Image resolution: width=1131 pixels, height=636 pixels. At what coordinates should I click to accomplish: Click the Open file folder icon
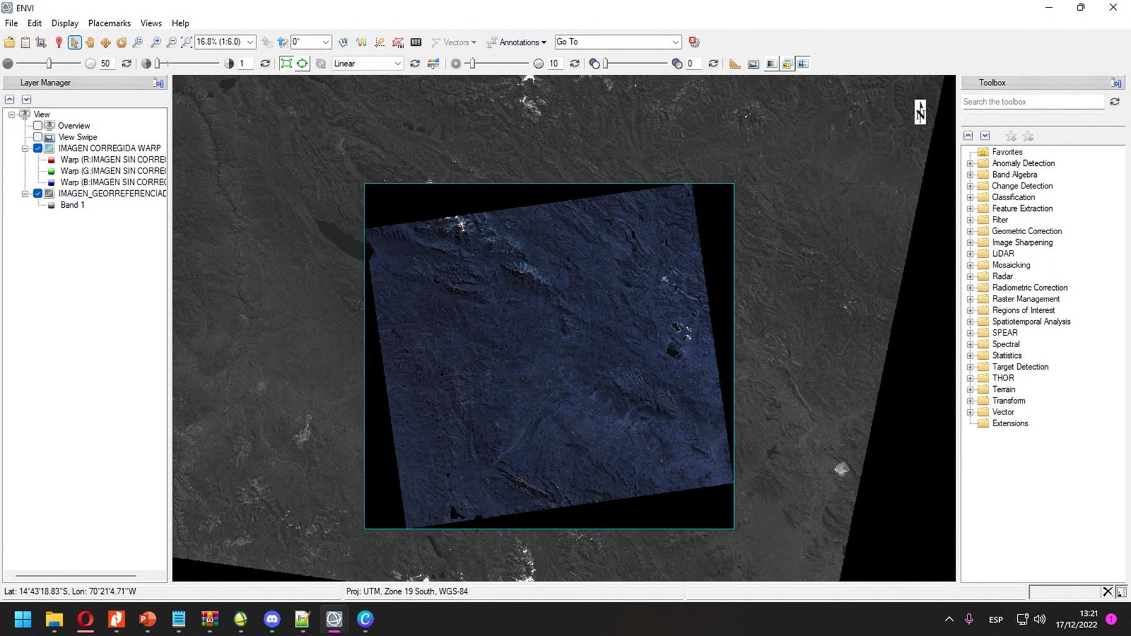tap(9, 42)
